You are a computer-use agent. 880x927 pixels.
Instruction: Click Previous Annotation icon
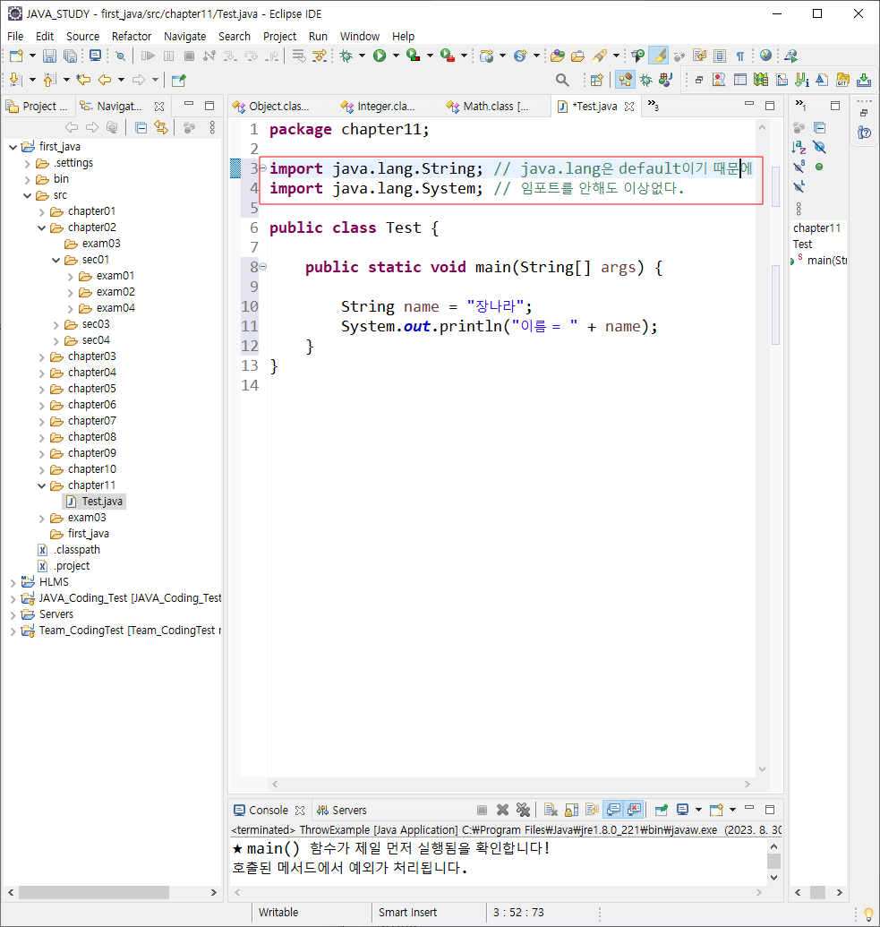point(49,80)
